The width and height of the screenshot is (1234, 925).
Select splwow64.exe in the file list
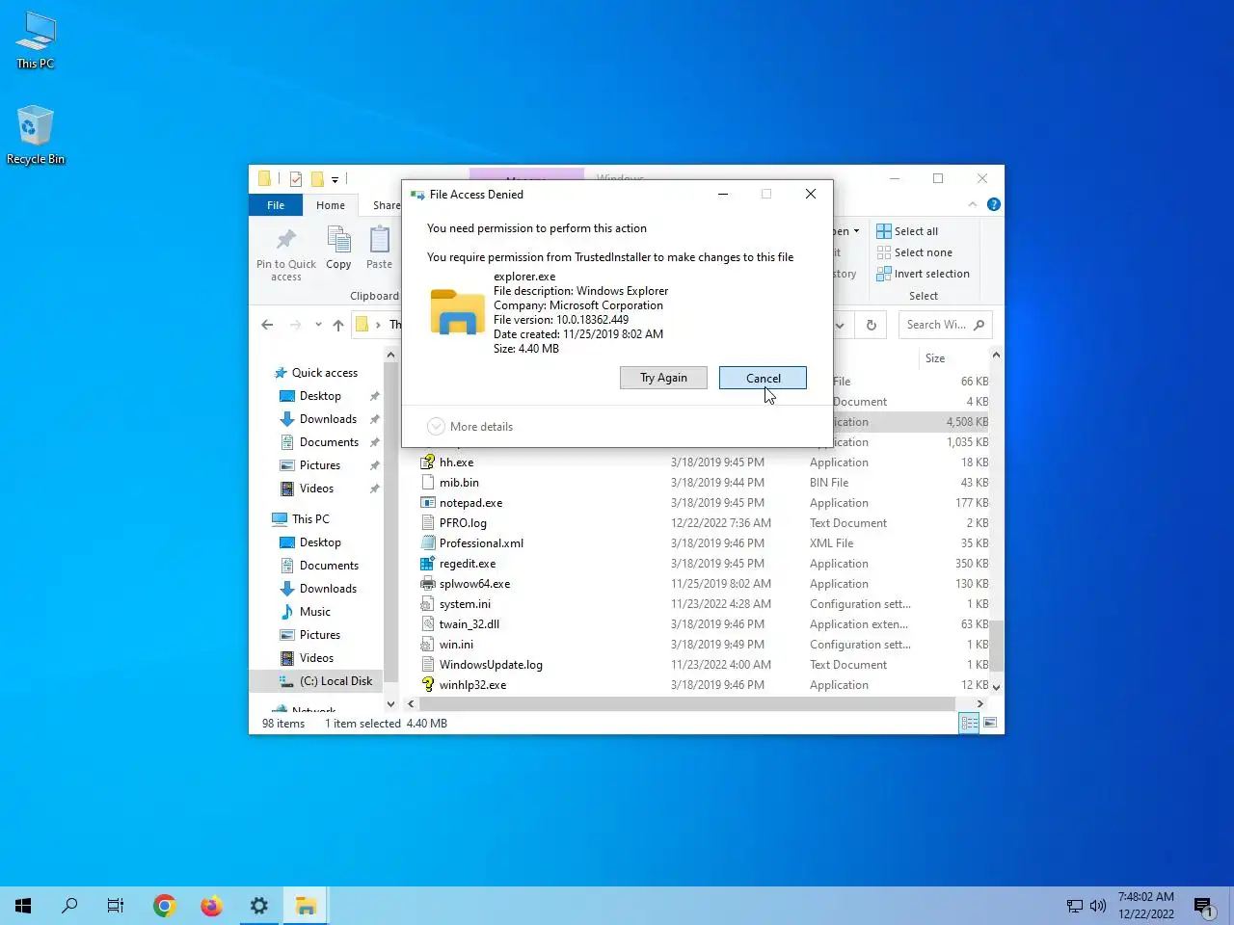tap(474, 584)
